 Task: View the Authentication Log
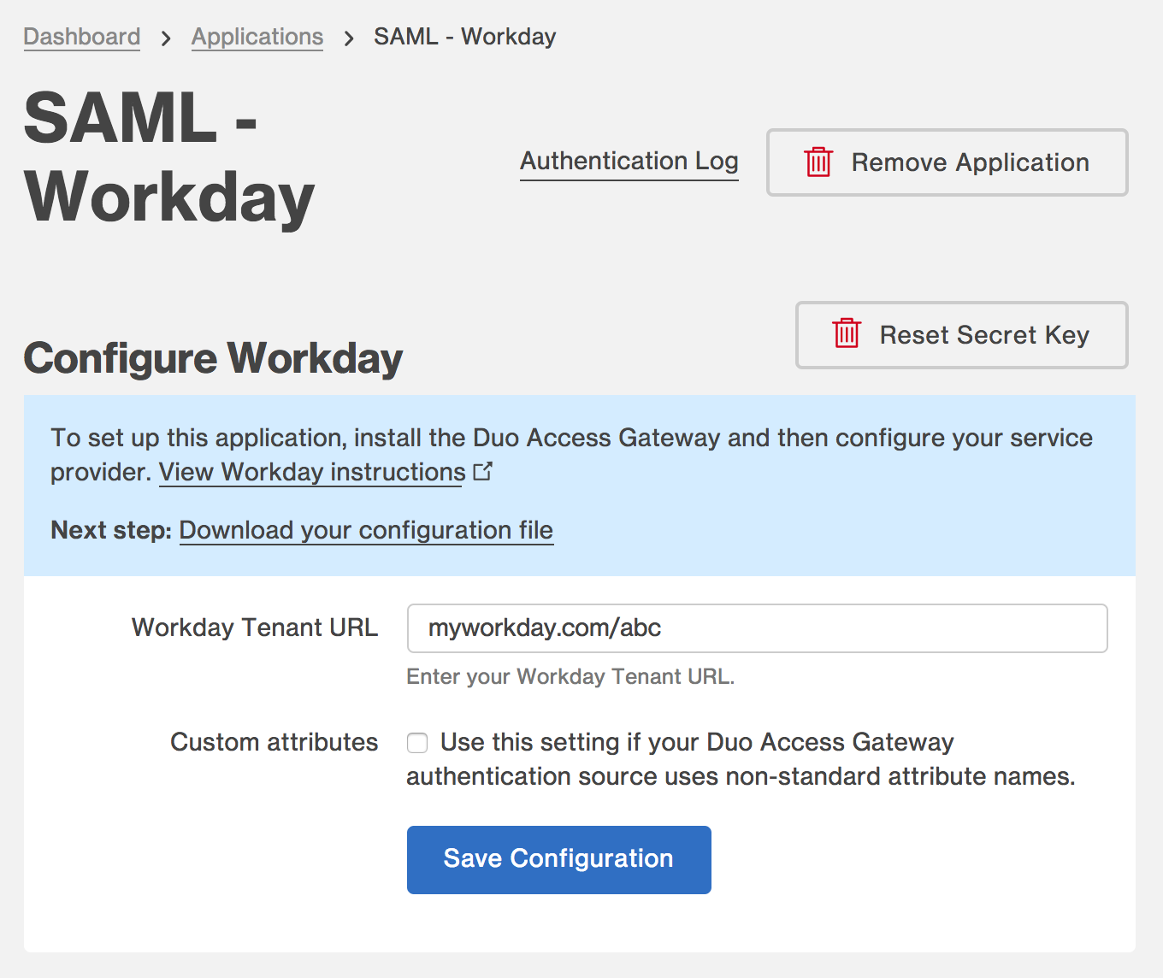(x=629, y=161)
